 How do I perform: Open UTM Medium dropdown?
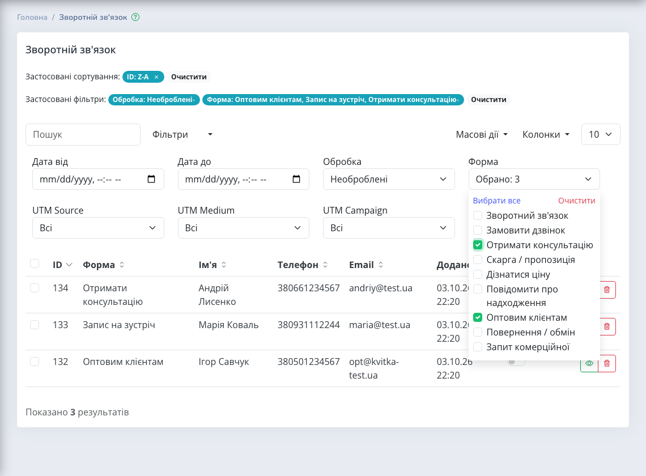click(244, 228)
